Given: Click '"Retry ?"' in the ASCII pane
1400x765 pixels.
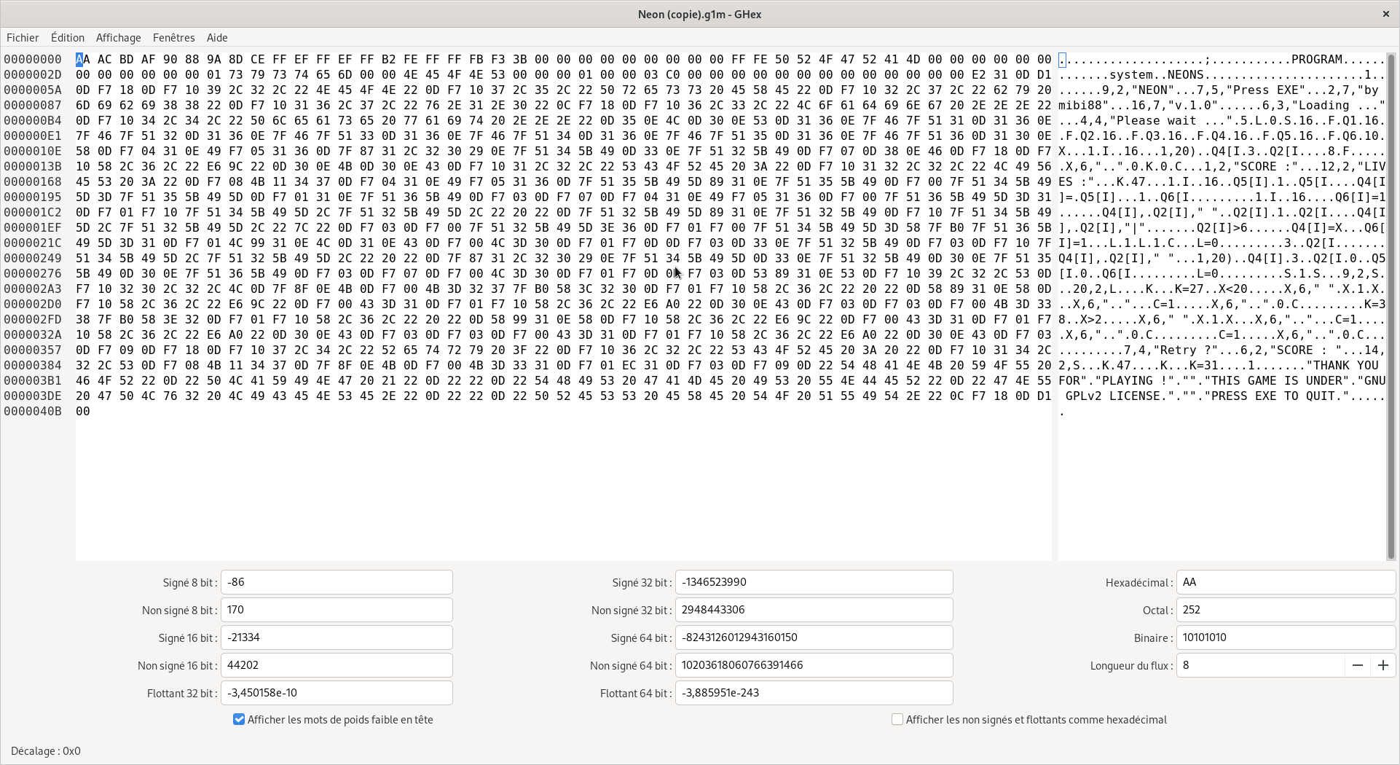Looking at the screenshot, I should [x=1186, y=350].
